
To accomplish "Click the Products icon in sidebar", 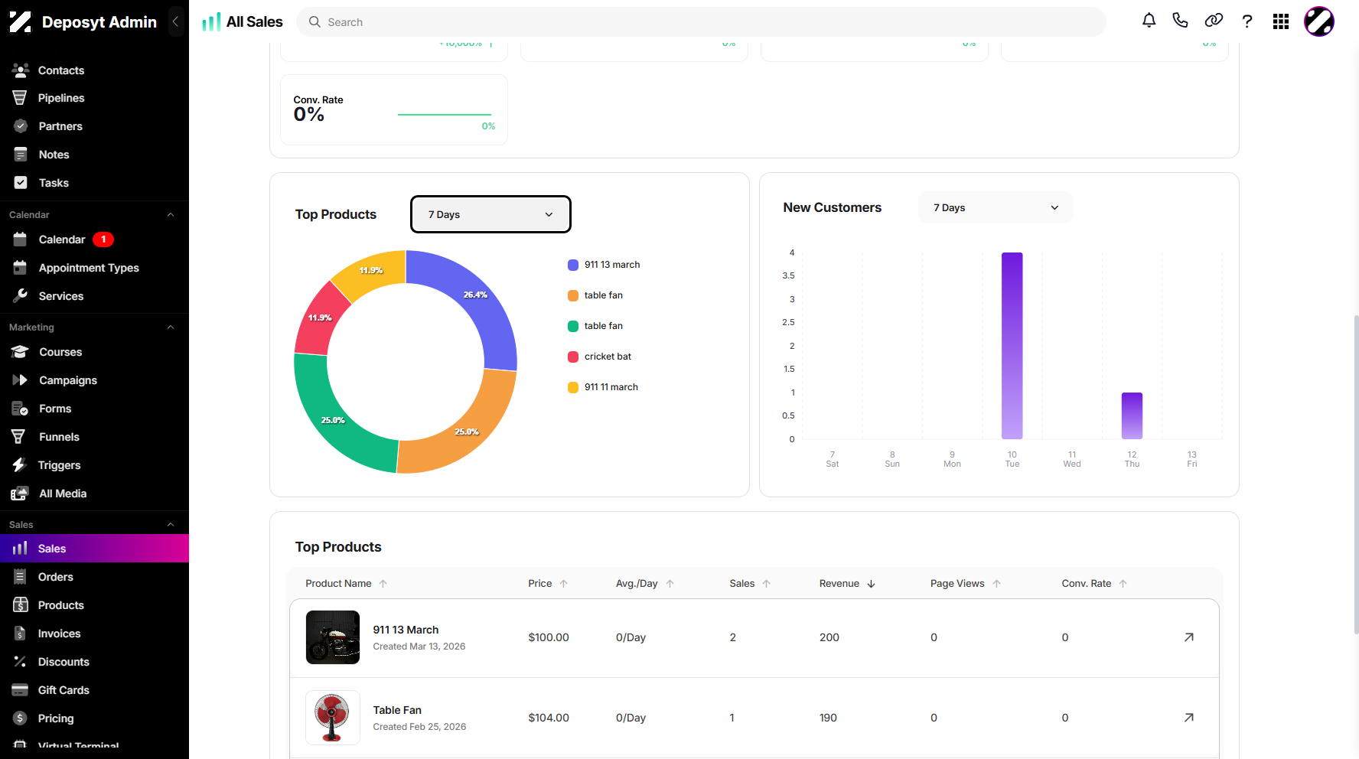I will [21, 605].
